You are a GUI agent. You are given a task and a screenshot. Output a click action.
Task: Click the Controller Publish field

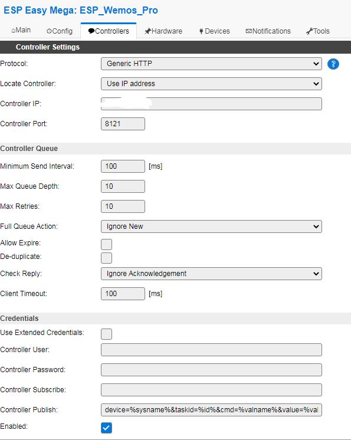click(x=211, y=410)
